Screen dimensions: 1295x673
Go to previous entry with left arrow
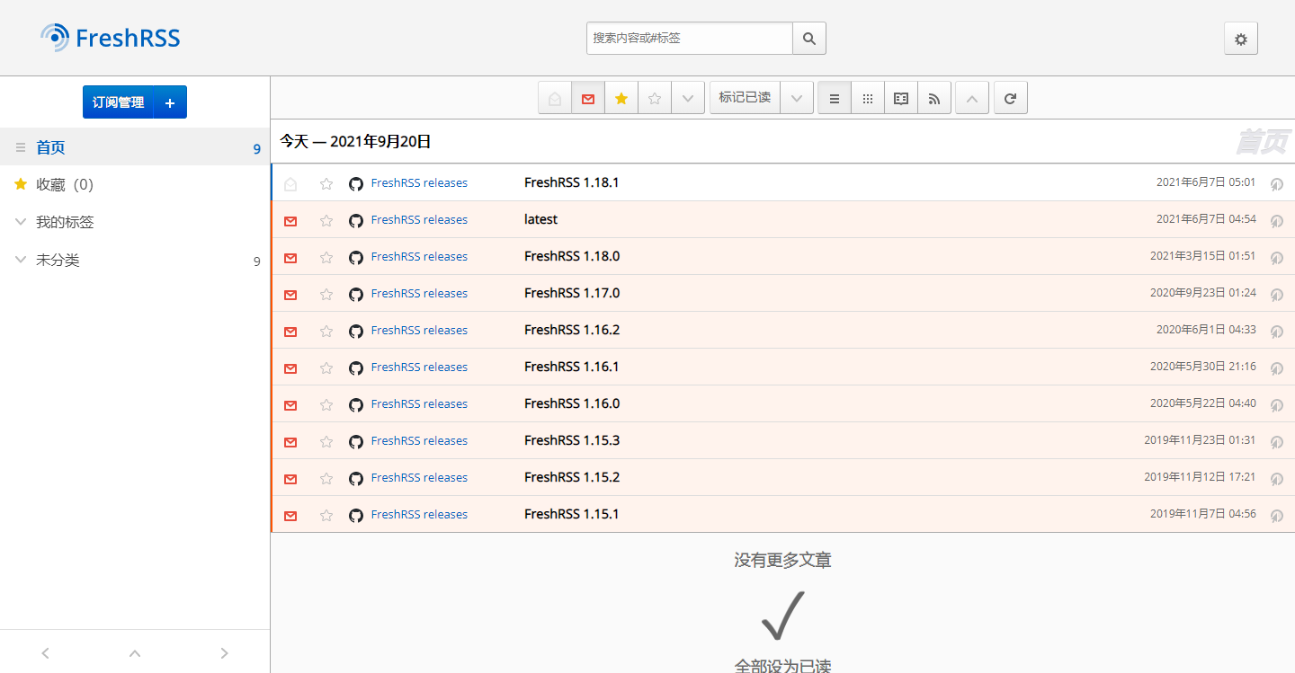click(45, 653)
